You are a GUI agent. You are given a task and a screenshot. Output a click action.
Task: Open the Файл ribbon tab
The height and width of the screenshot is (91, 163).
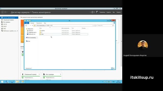pos(27,23)
